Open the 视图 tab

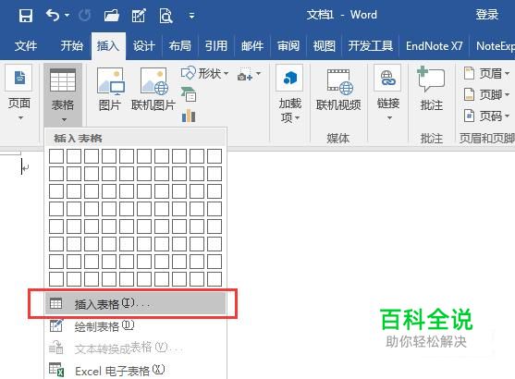(x=325, y=45)
